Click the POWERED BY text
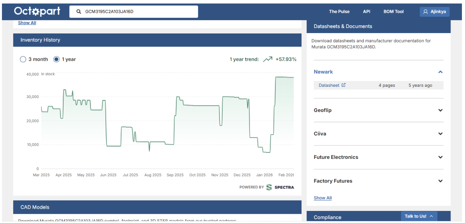Screen dimensions: 465x223 pyautogui.click(x=252, y=187)
